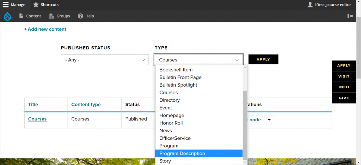Click the side VISIT button

[x=344, y=76]
